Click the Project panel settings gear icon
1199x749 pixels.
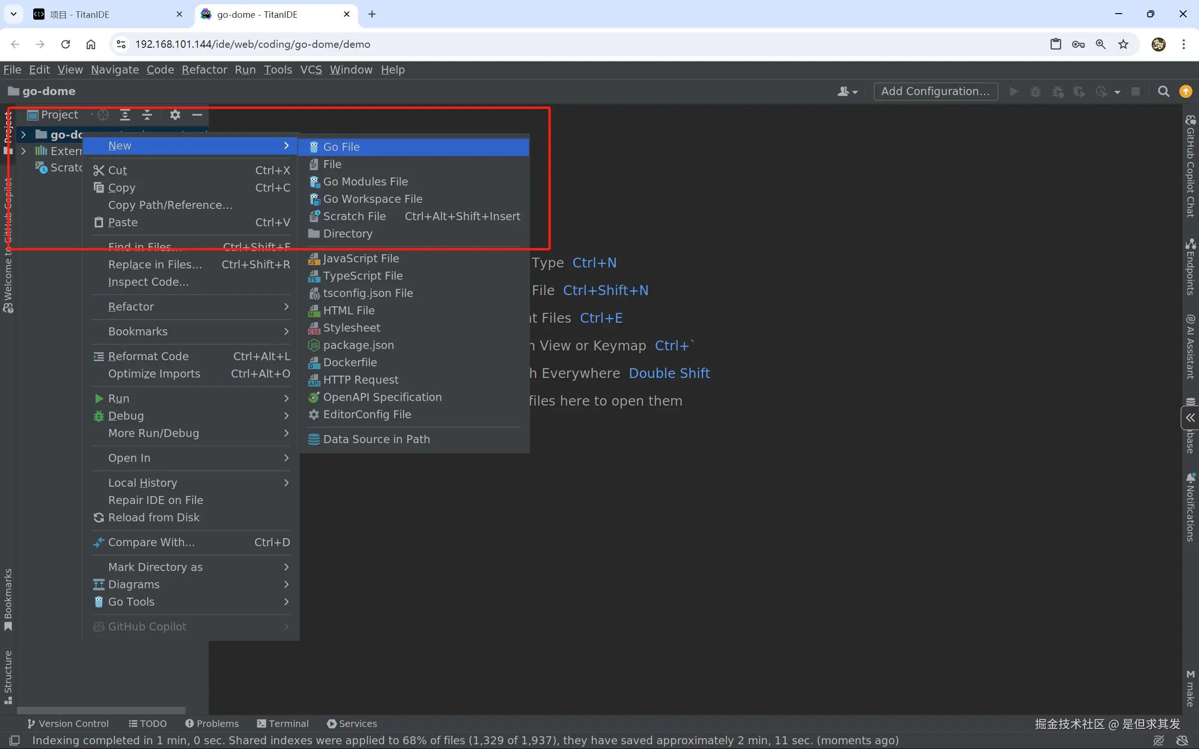pos(175,115)
